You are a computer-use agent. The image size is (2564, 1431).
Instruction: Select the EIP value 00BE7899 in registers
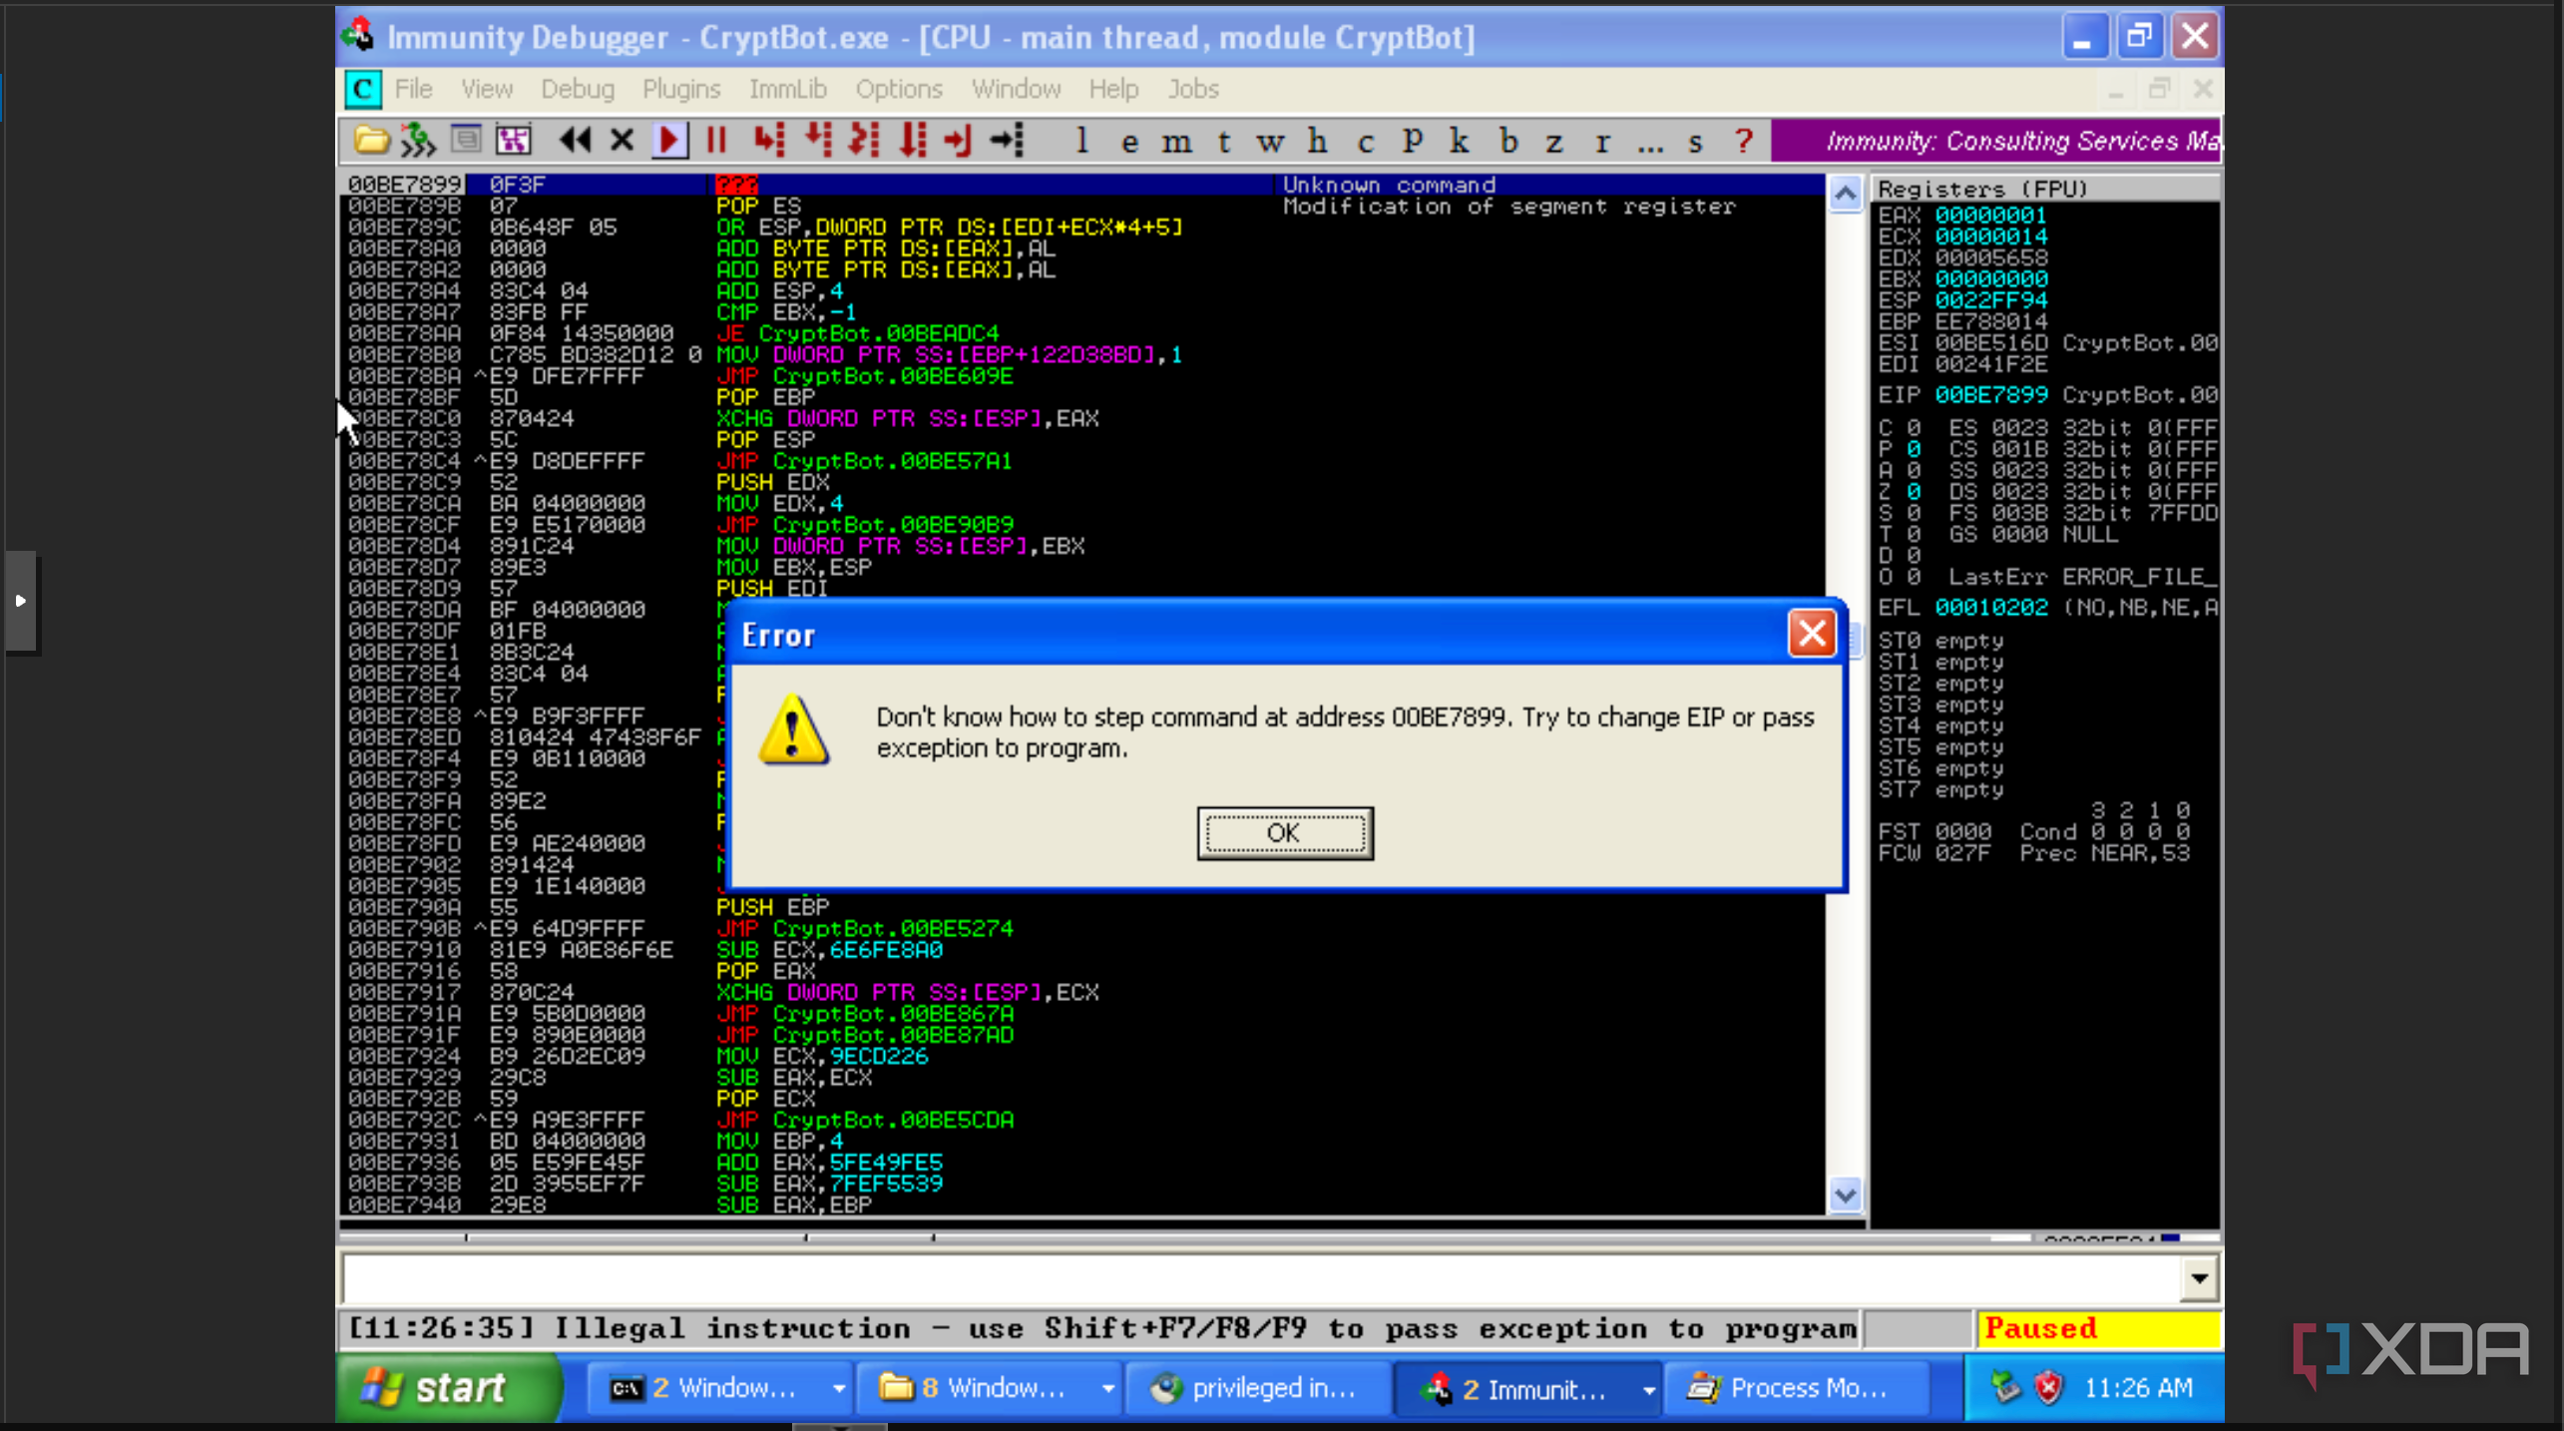pos(1991,395)
